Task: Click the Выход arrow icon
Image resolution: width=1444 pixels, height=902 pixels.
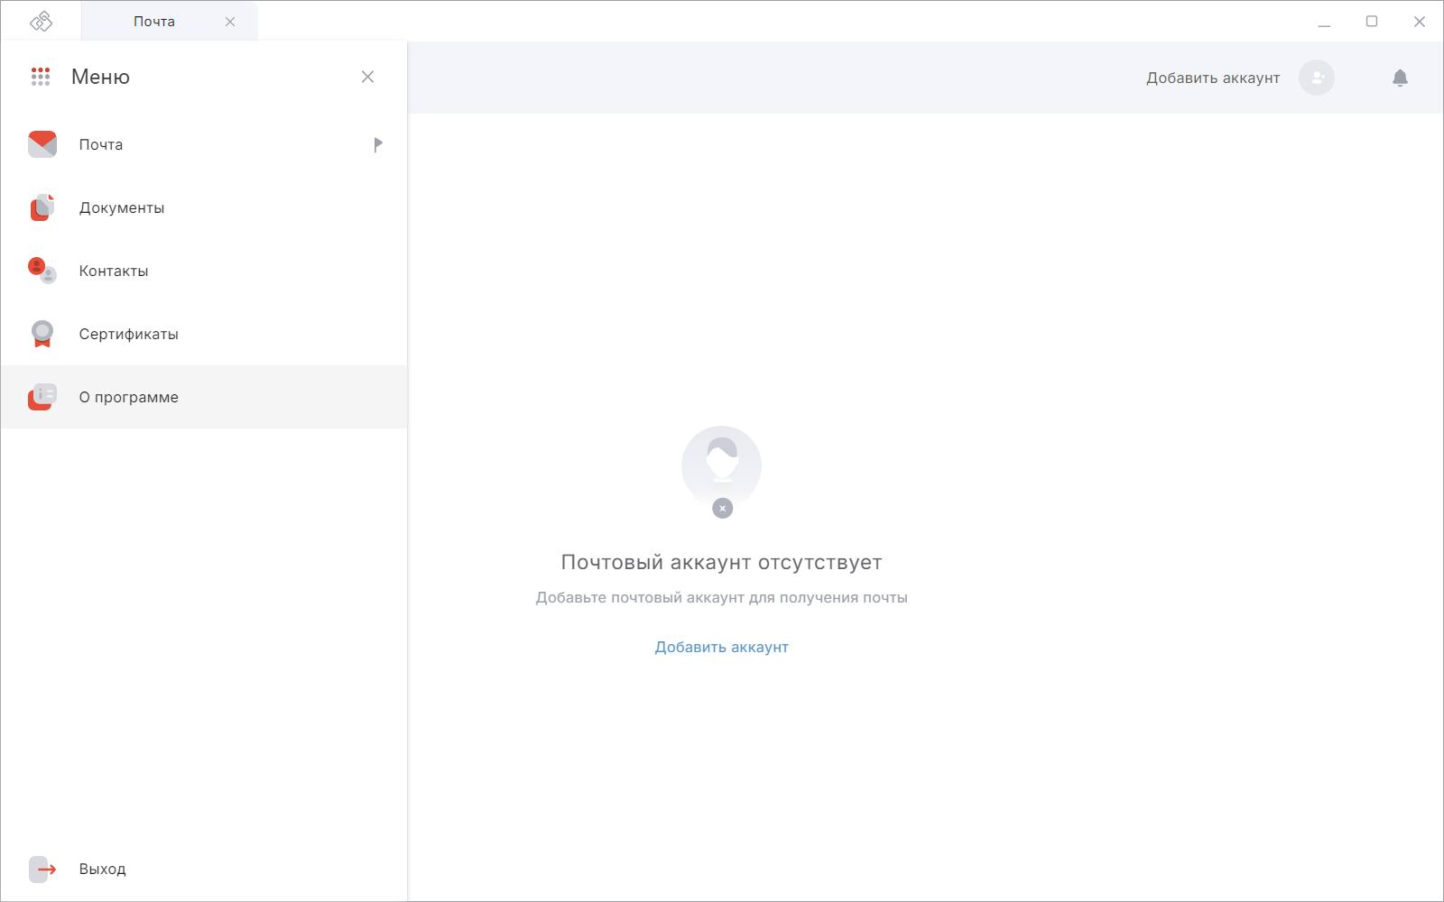Action: pos(42,870)
